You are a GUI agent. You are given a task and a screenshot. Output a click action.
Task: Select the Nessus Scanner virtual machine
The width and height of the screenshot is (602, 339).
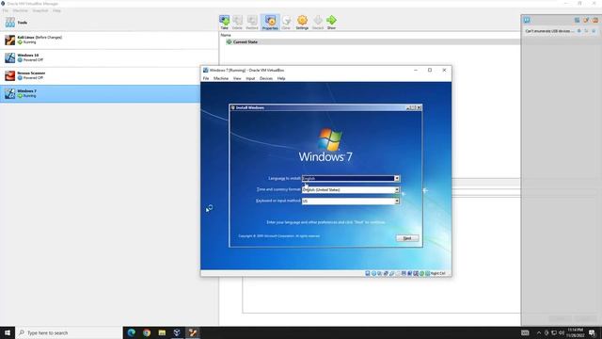(109, 75)
